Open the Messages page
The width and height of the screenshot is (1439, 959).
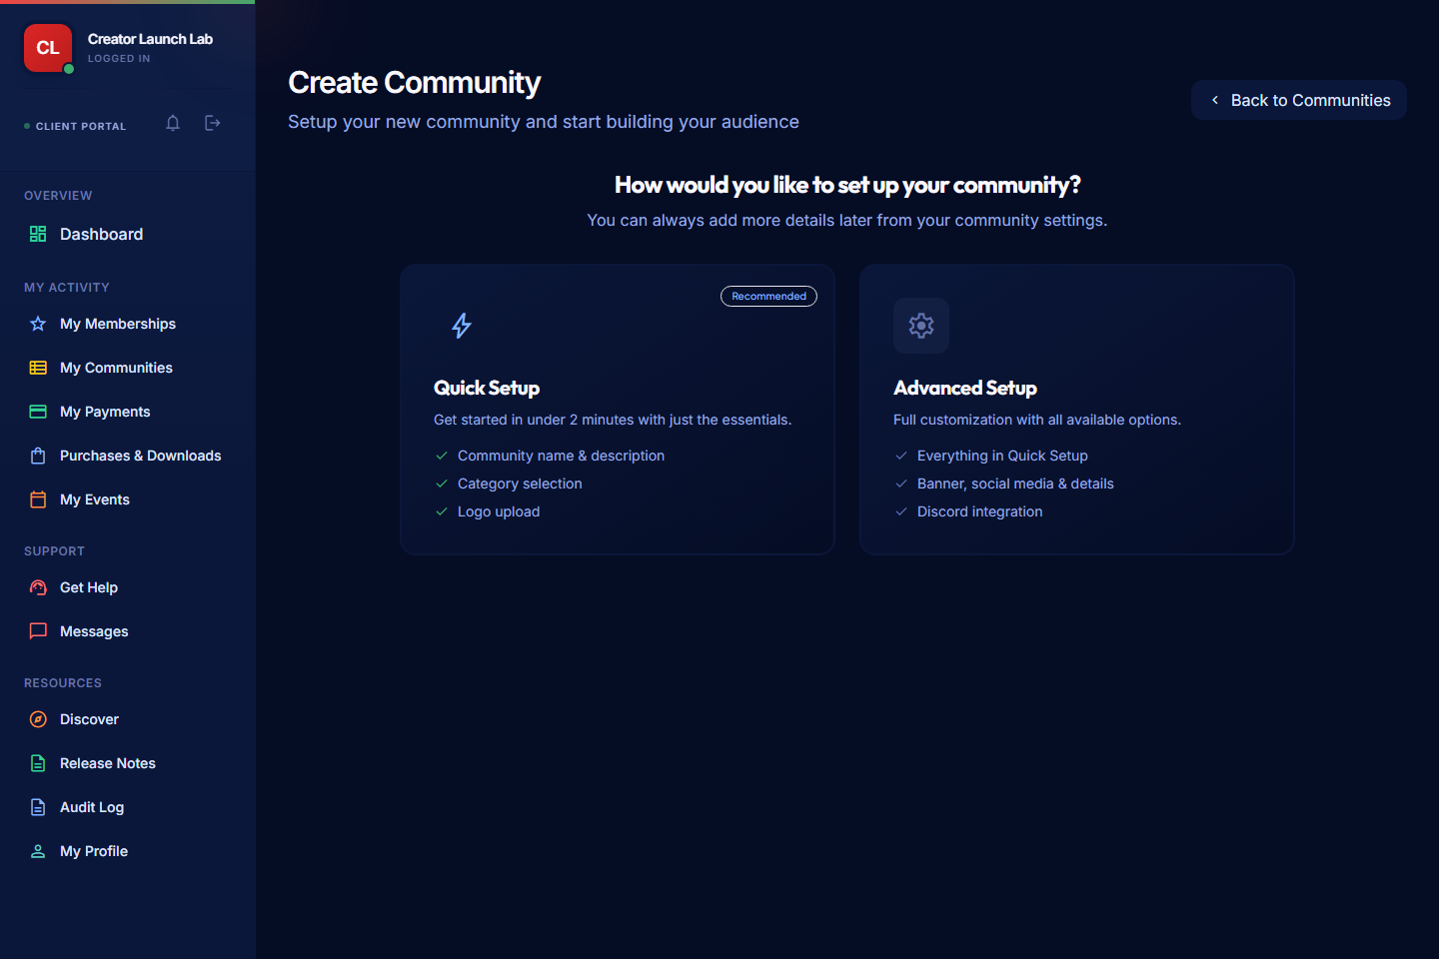point(128,631)
